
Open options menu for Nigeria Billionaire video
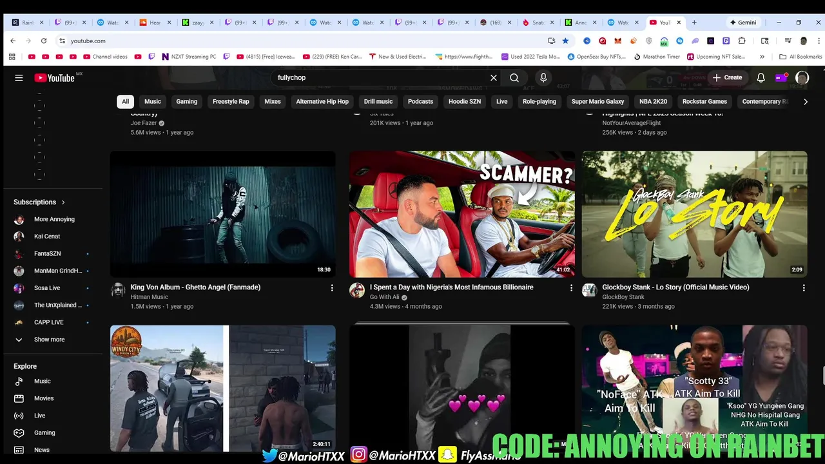click(571, 287)
